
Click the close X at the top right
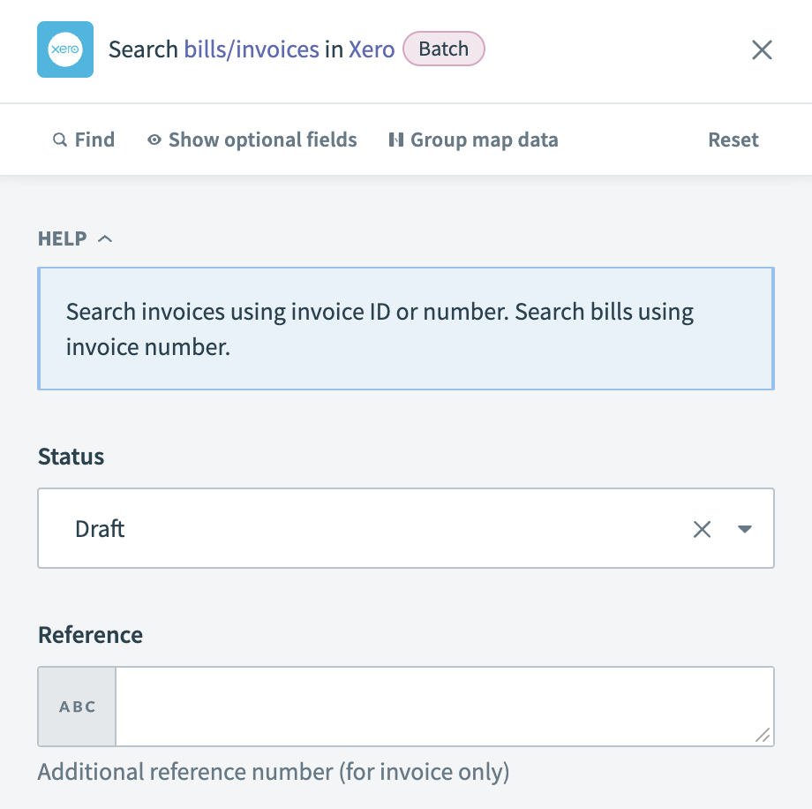[x=761, y=50]
